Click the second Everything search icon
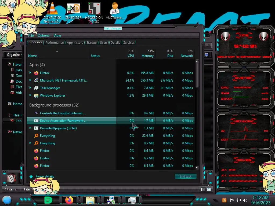Image resolution: width=275 pixels, height=206 pixels. click(x=36, y=143)
